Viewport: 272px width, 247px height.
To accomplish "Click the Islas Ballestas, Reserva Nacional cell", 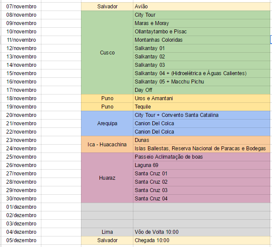I will [x=201, y=149].
